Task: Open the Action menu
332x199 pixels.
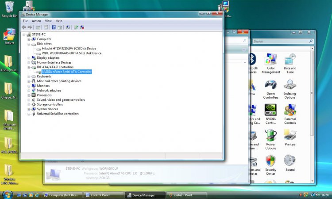Action: (36, 21)
